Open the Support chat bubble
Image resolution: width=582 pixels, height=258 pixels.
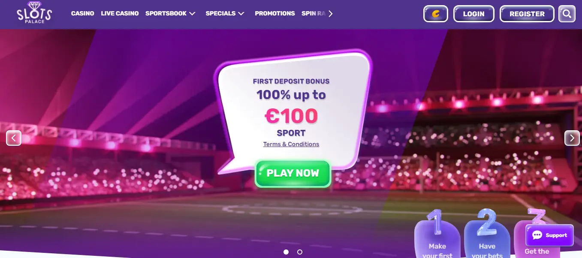[x=549, y=235]
